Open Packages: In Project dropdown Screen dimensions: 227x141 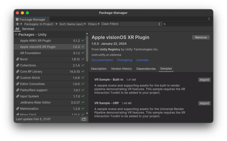pos(41,24)
